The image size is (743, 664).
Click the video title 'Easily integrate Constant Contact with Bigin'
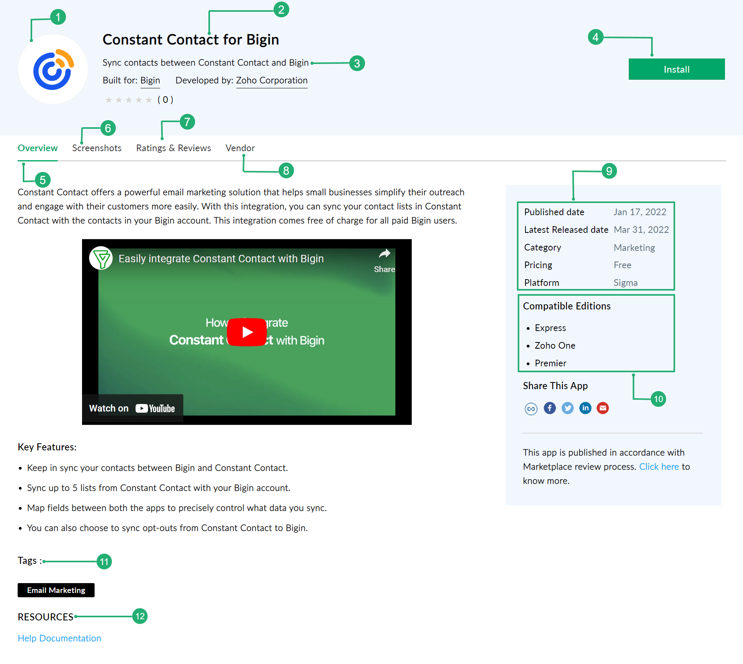click(221, 259)
